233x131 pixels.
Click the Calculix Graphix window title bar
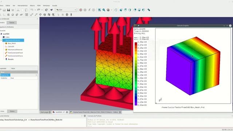(183, 25)
